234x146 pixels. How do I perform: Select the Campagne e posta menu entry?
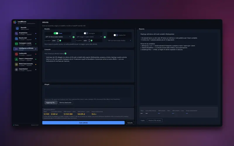coord(26,44)
